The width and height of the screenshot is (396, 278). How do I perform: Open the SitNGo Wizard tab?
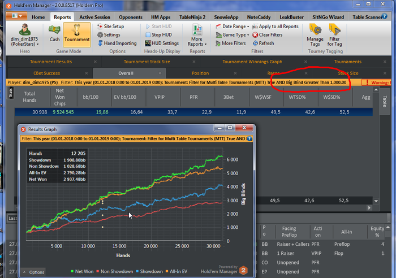pos(328,17)
